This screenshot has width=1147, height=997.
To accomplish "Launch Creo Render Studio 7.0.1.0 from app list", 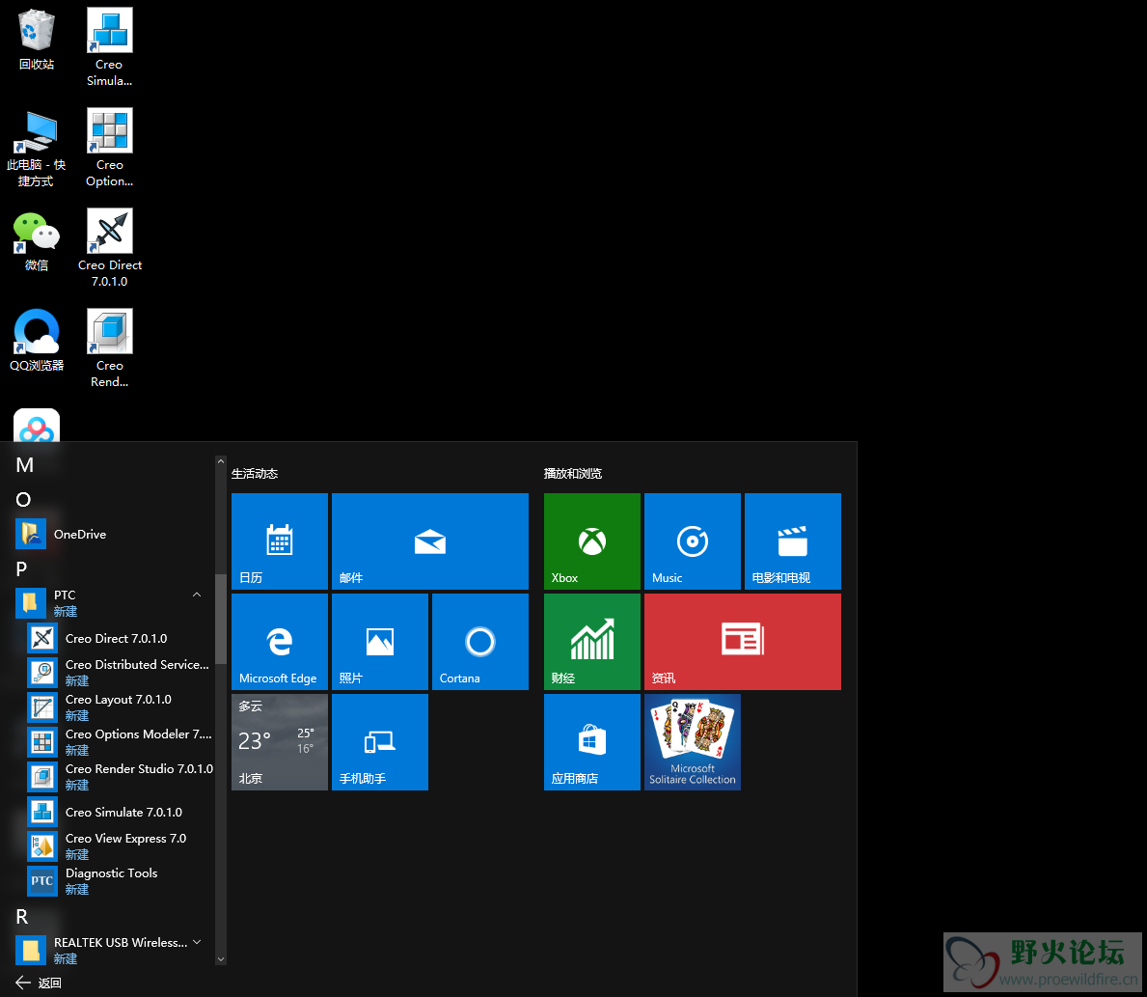I will (x=120, y=777).
